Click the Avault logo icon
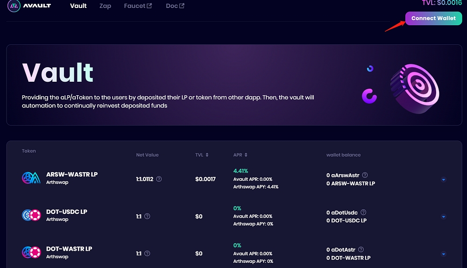This screenshot has height=268, width=467. tap(14, 6)
